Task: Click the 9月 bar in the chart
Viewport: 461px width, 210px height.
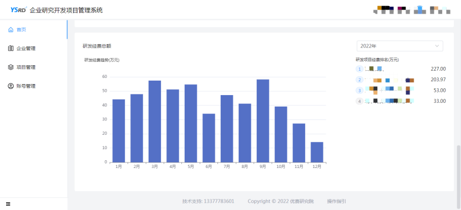Action: 263,121
